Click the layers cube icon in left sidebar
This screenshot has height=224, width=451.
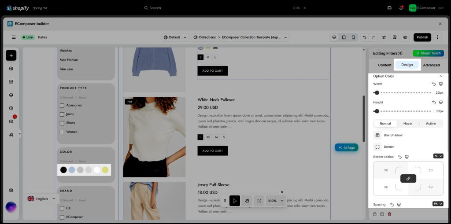[11, 95]
